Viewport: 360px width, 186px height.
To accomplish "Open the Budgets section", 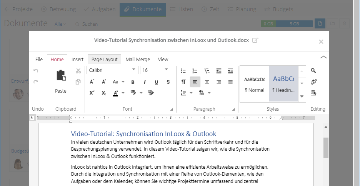I will [278, 9].
